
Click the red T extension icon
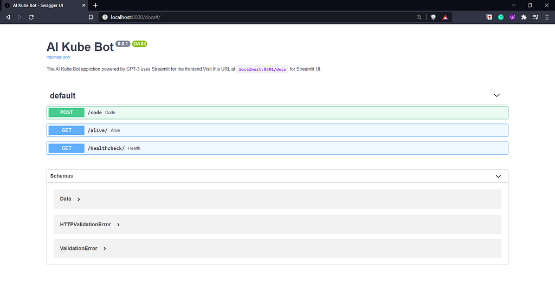point(489,17)
